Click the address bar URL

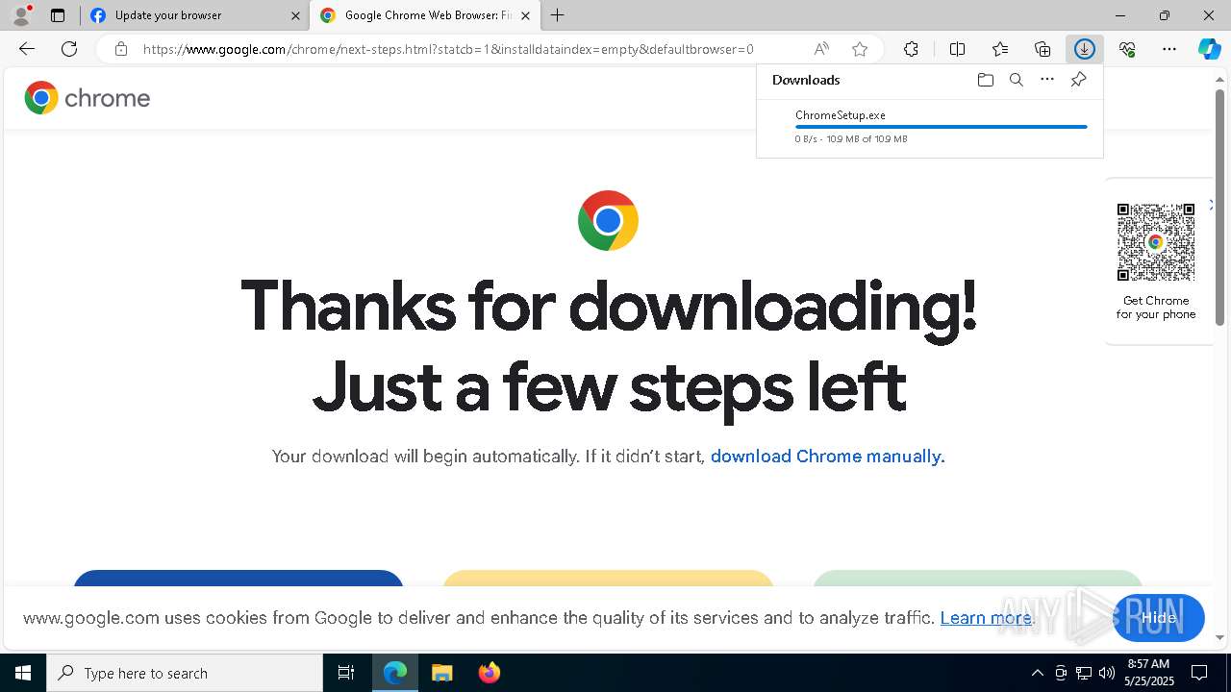[x=448, y=49]
